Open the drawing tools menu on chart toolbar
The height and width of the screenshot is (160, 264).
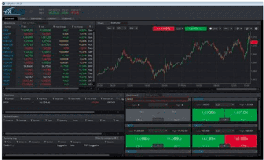click(x=238, y=29)
